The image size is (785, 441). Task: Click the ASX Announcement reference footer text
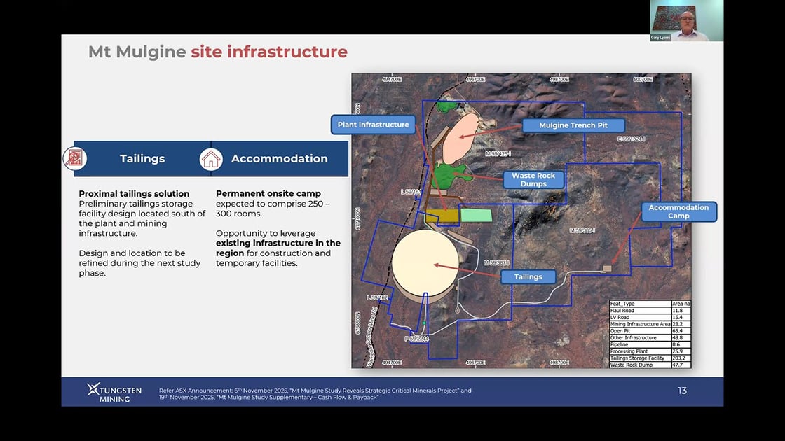point(315,393)
